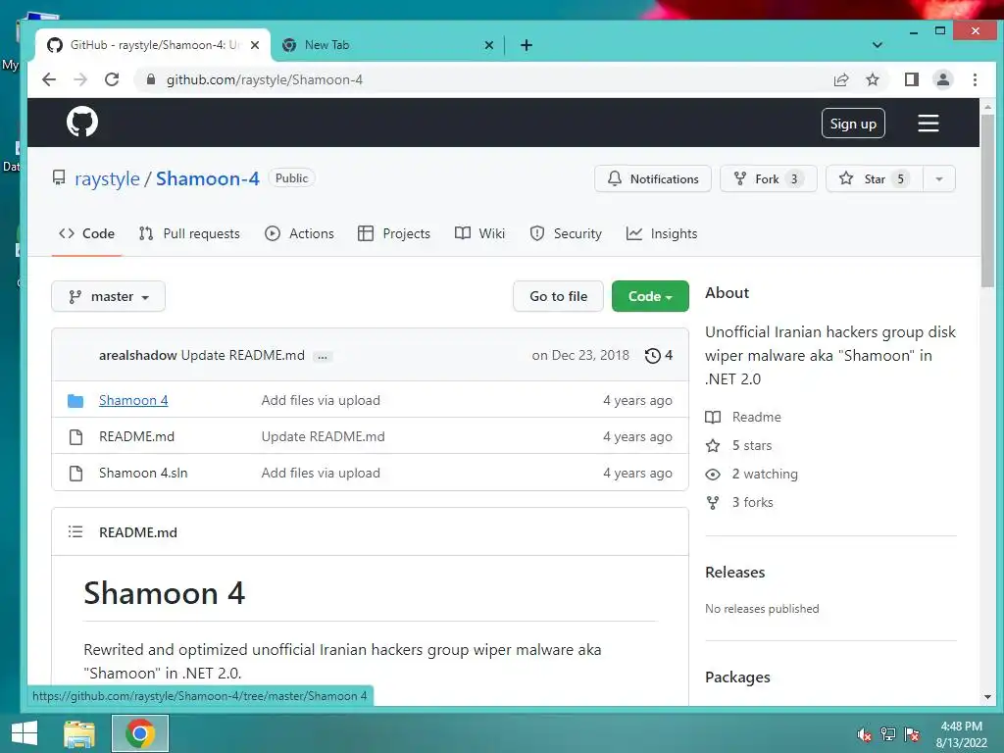This screenshot has width=1004, height=753.
Task: Click the Notifications button
Action: point(652,178)
